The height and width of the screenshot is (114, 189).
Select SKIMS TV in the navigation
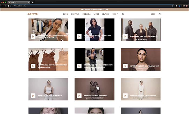click(115, 14)
